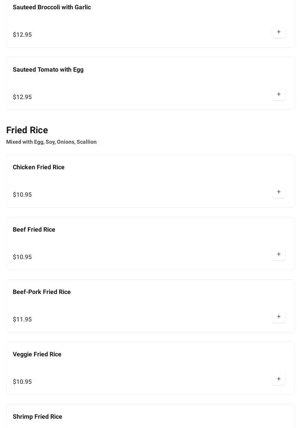The height and width of the screenshot is (428, 301).
Task: Click the $11.95 Beef-Pork Fried Rice price
Action: [22, 320]
